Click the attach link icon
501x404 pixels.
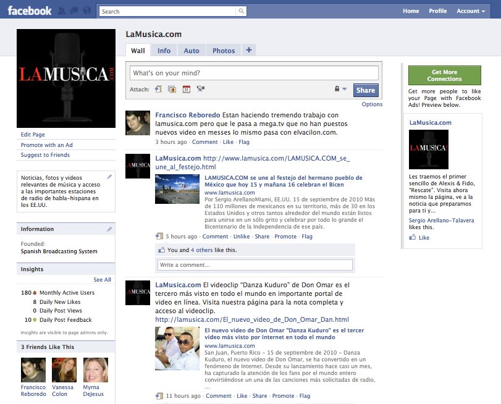(158, 90)
